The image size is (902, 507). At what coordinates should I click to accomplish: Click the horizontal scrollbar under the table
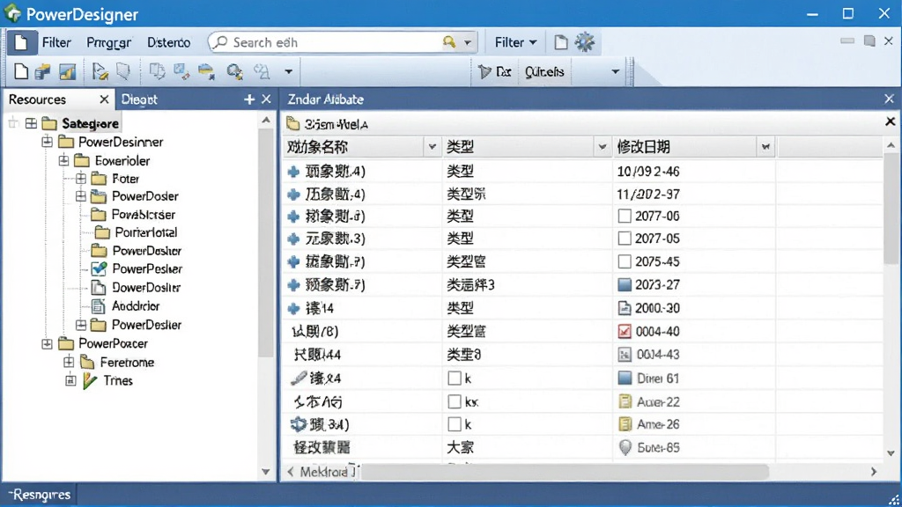564,472
